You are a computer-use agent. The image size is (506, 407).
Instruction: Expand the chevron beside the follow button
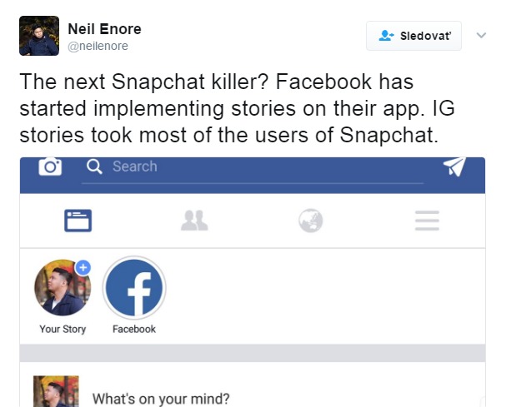click(481, 35)
